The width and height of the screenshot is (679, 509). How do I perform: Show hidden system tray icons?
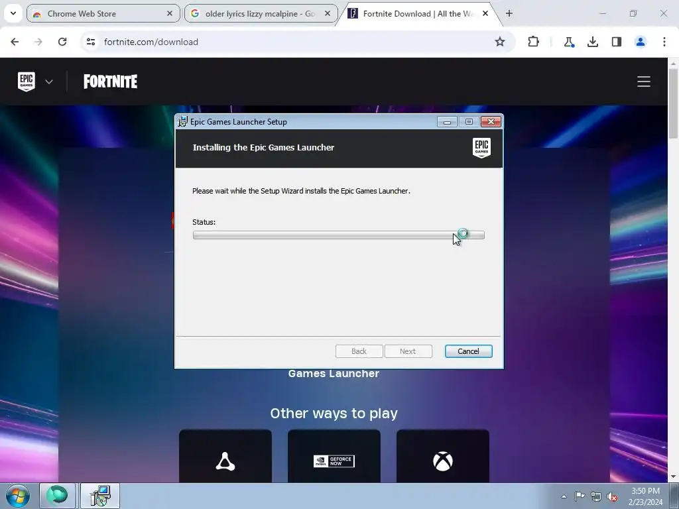click(x=564, y=496)
